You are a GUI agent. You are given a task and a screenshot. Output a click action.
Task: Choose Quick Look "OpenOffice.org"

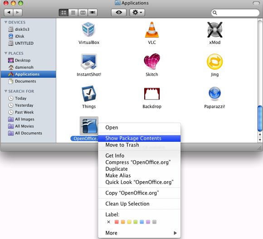point(139,182)
